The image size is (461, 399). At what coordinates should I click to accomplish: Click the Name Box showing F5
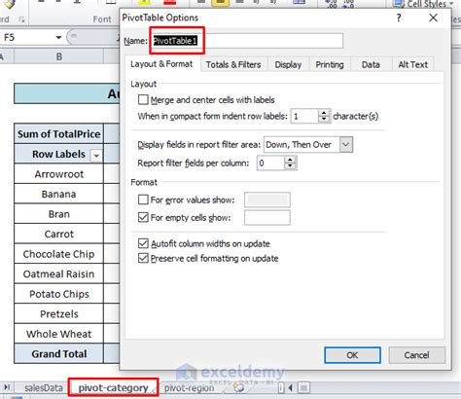[x=27, y=38]
